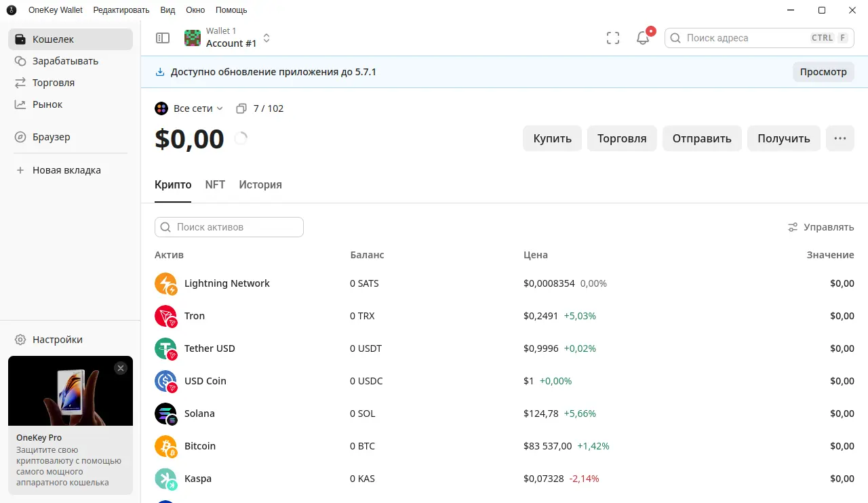The image size is (868, 503).
Task: Open Кошелек in the sidebar
Action: (71, 39)
